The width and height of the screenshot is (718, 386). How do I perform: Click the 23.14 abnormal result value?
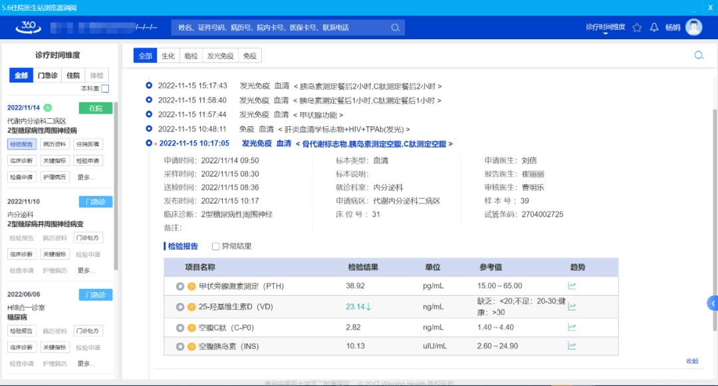tap(358, 307)
